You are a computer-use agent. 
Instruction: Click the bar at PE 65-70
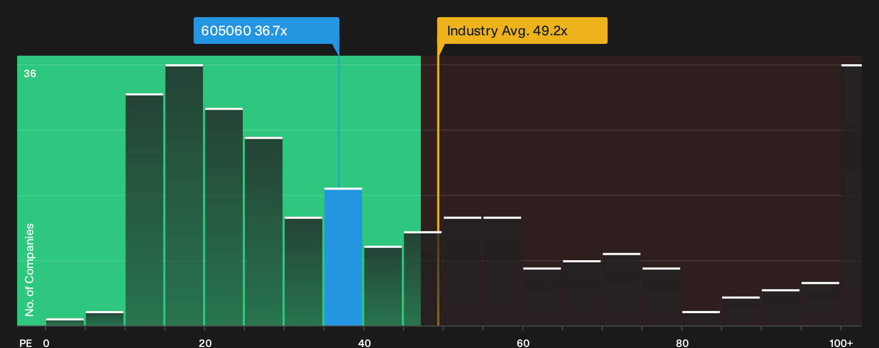point(582,293)
